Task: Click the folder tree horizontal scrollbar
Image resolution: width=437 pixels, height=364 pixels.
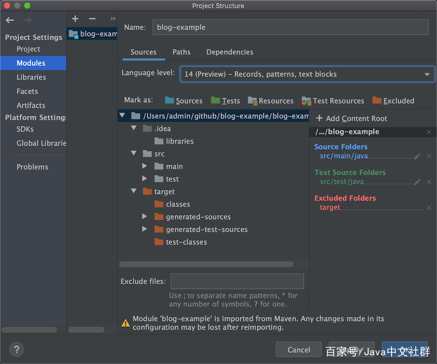Action: pyautogui.click(x=206, y=264)
